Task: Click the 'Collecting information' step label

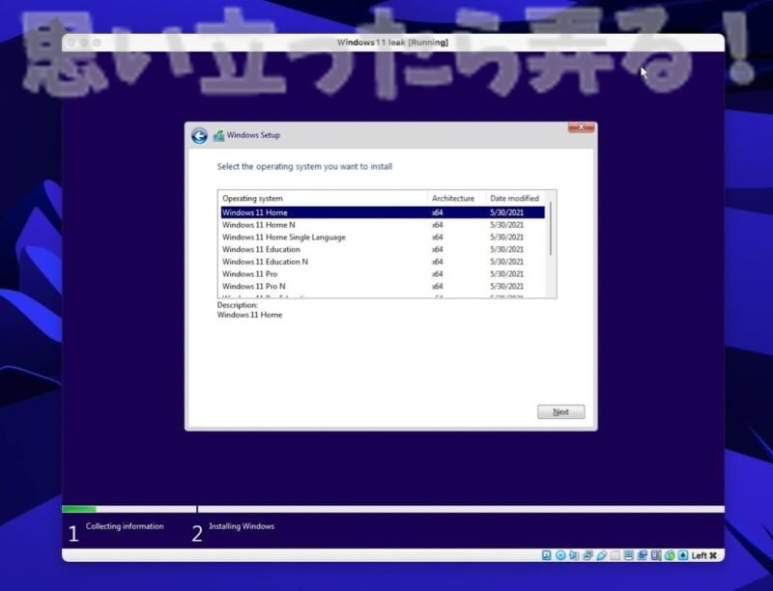Action: pyautogui.click(x=125, y=526)
